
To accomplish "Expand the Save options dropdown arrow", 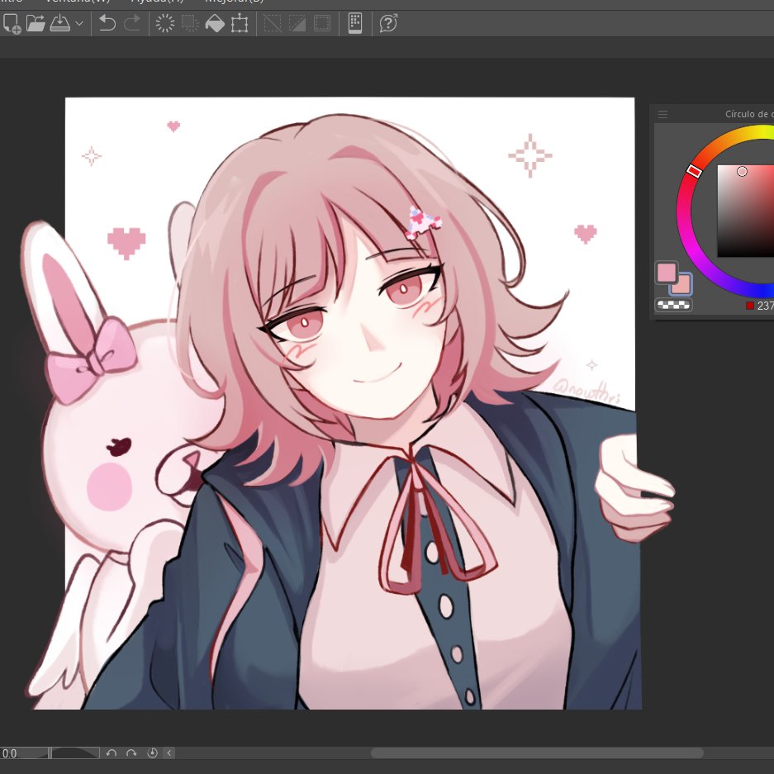I will (x=79, y=23).
